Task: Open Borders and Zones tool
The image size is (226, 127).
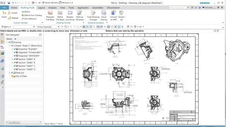Action: pos(70,16)
